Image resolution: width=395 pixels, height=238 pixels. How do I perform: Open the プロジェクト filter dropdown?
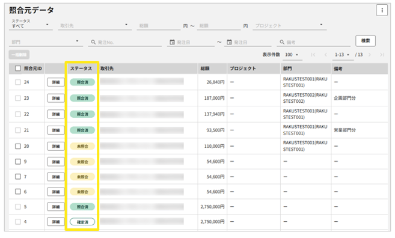click(x=289, y=25)
